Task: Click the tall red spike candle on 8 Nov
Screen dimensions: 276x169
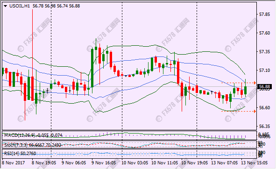Action: point(32,88)
